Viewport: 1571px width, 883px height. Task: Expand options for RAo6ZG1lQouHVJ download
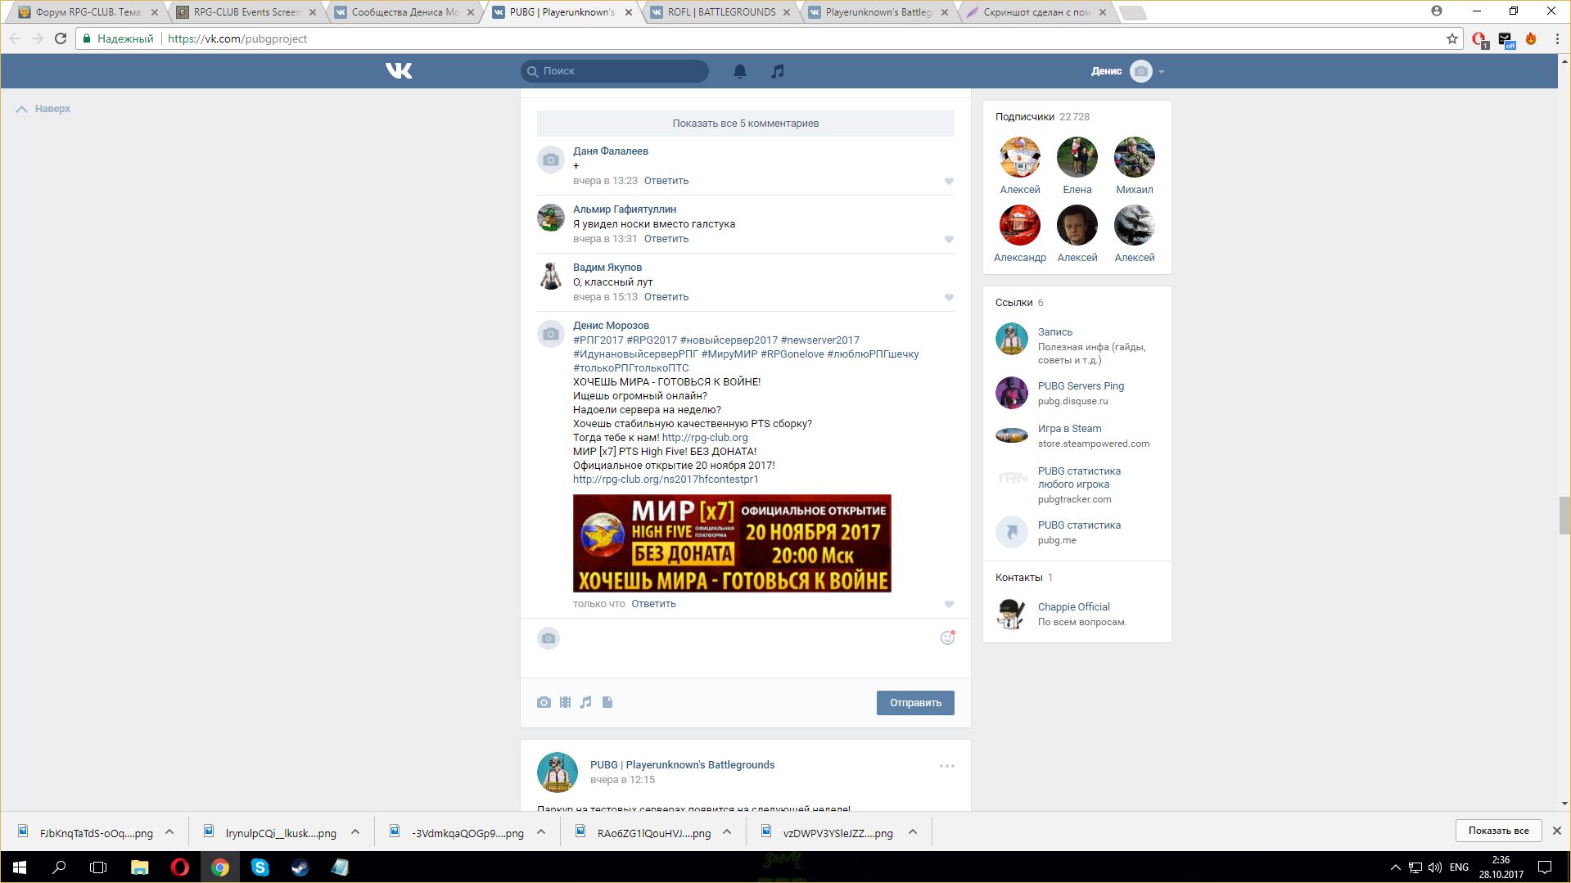[727, 832]
